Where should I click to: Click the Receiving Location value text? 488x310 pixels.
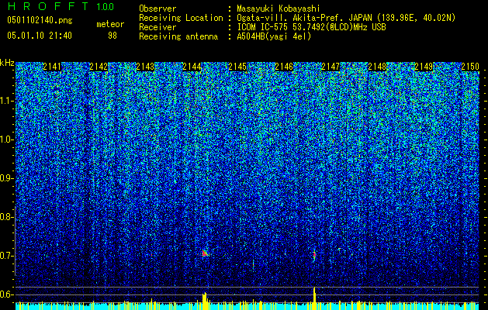click(x=346, y=18)
